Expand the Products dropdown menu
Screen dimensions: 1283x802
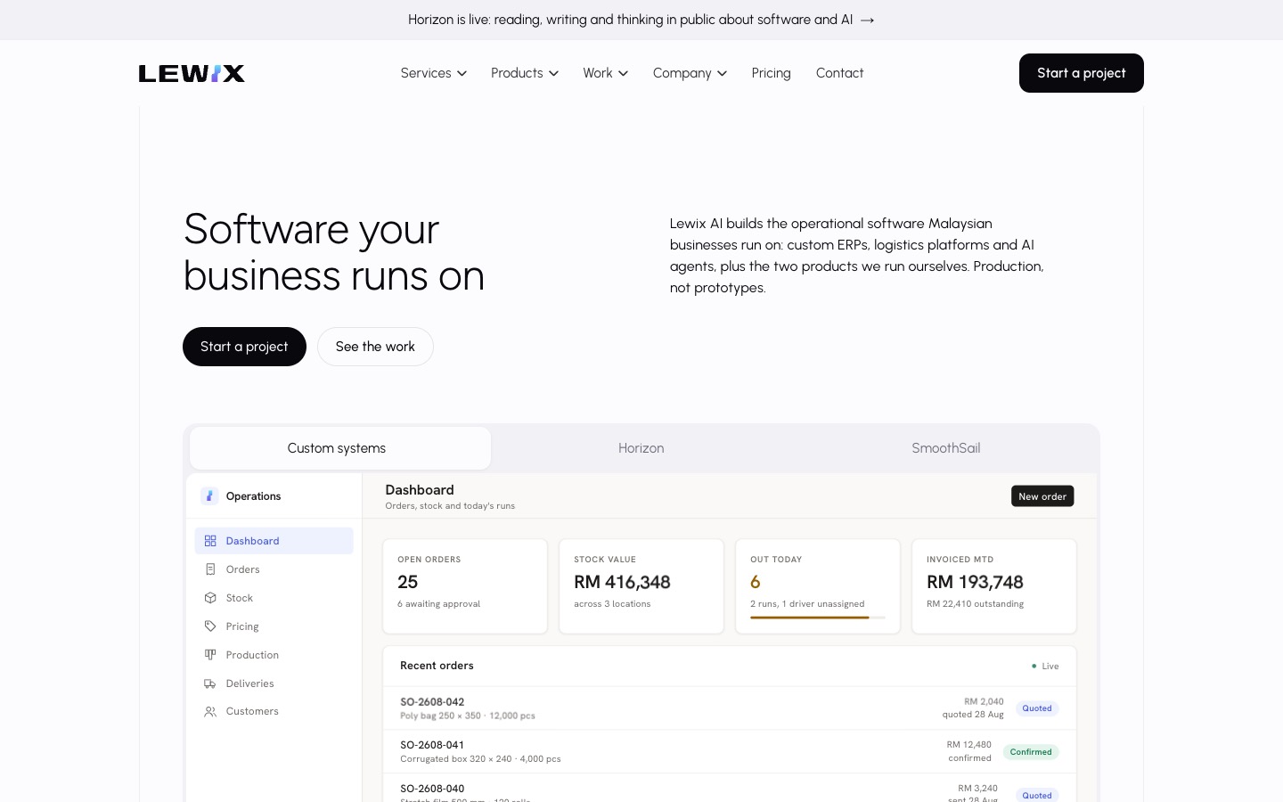[525, 73]
